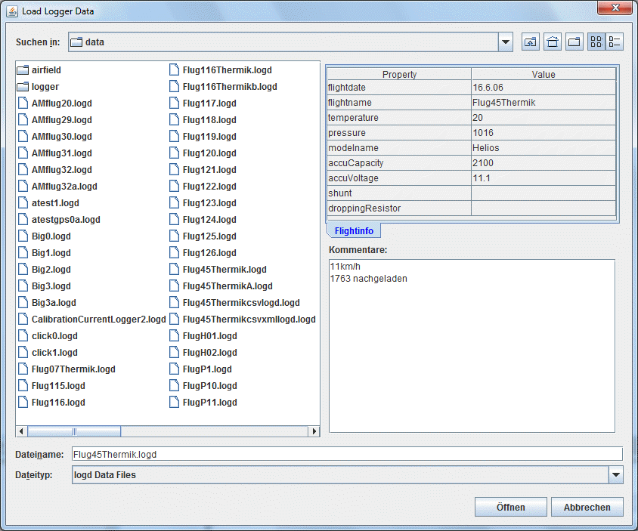
Task: Switch to Details view mode
Action: [615, 42]
